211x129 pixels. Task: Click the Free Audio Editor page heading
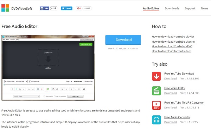pos(19,26)
